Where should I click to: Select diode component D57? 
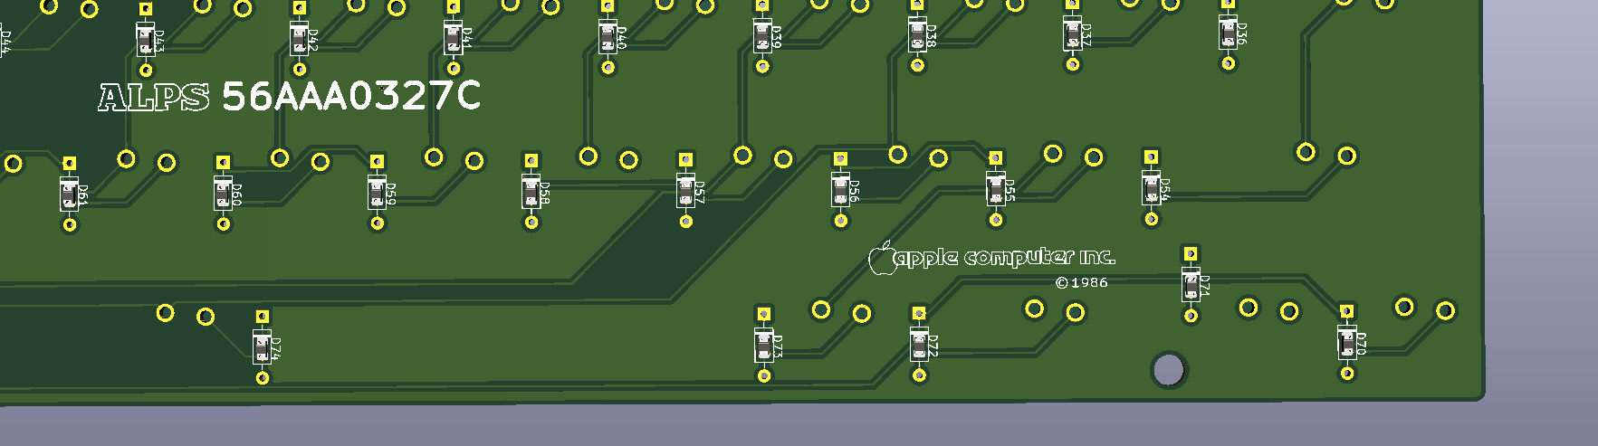point(685,190)
